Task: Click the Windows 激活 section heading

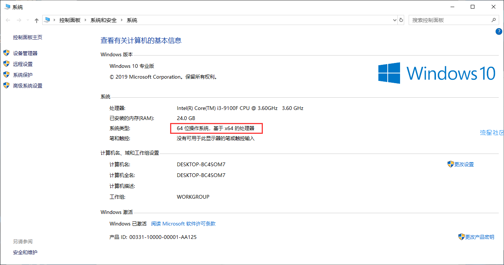Action: 117,212
